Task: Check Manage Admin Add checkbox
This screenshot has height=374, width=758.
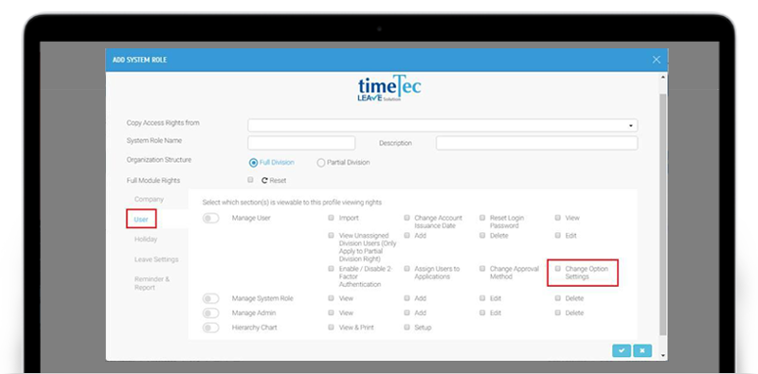Action: coord(407,312)
